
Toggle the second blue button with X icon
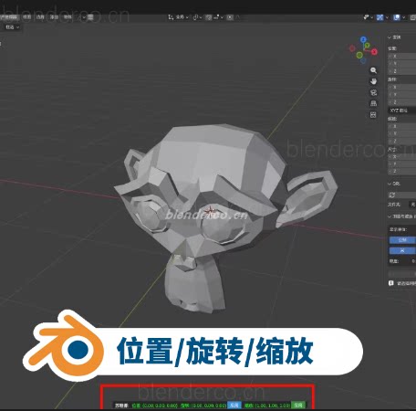pos(402,250)
